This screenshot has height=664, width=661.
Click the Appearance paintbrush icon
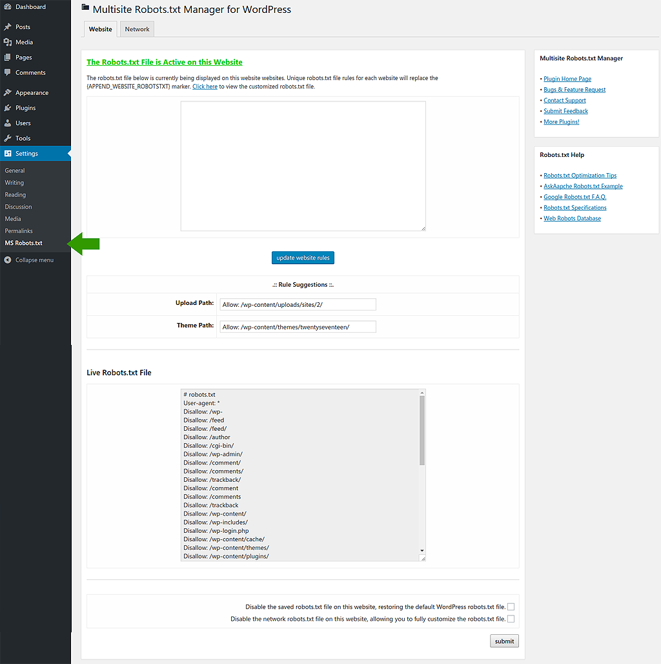[8, 92]
